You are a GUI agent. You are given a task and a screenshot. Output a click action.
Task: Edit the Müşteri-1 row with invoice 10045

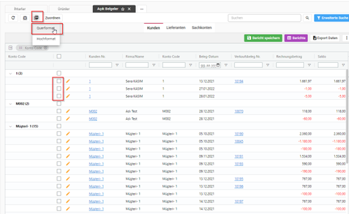pyautogui.click(x=68, y=141)
